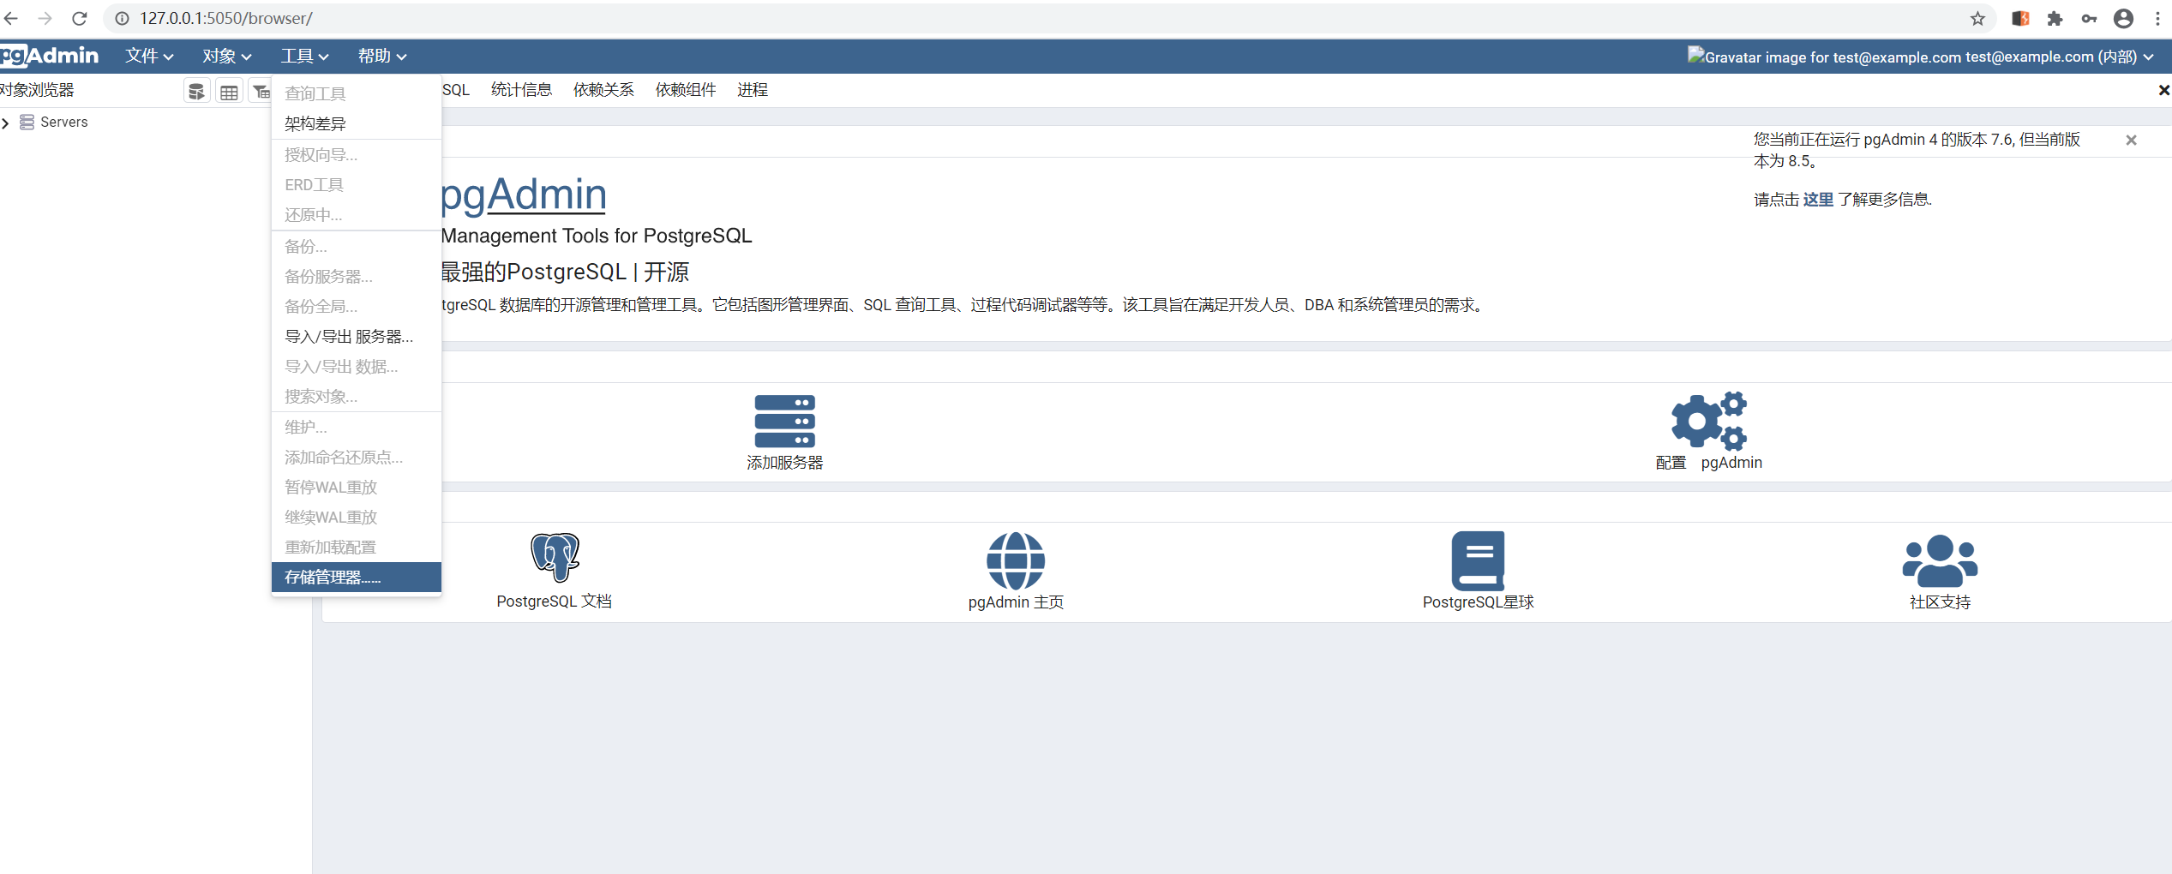2172x874 pixels.
Task: Click the pgAdmin logo in the header
Action: (x=49, y=56)
